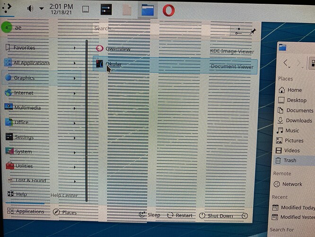Open the Multimedia category
This screenshot has height=237, width=315.
[x=41, y=108]
